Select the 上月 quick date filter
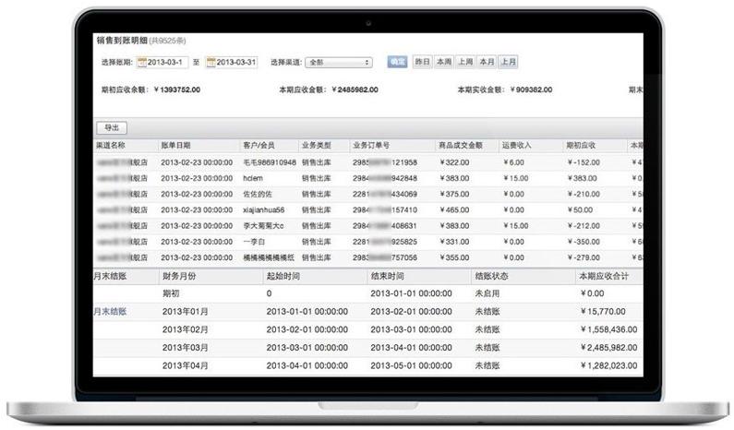The image size is (734, 430). [x=508, y=62]
